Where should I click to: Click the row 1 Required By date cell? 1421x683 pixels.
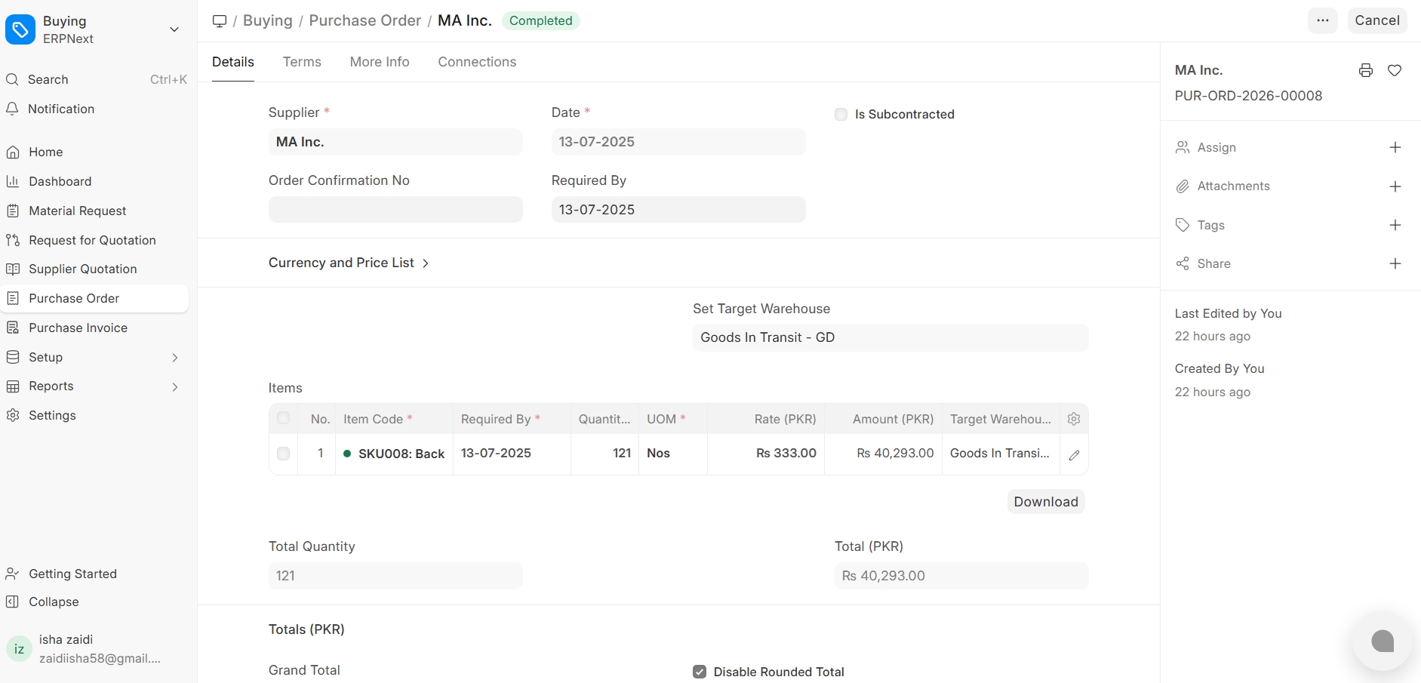512,454
